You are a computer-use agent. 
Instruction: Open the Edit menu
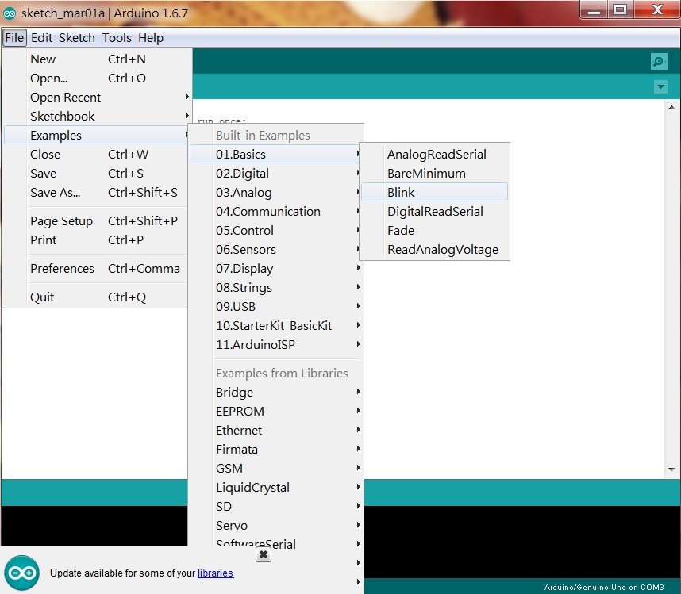point(42,38)
